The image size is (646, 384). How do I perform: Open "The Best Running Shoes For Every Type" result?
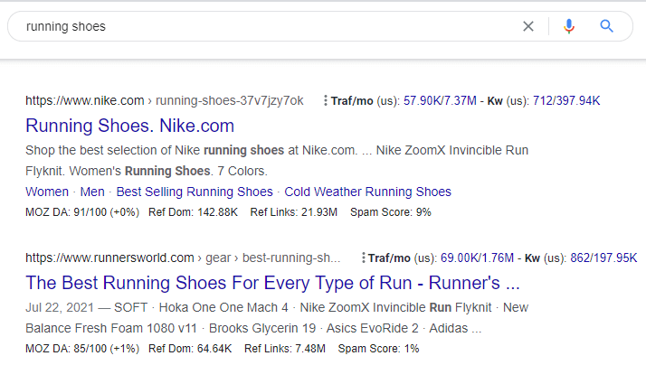coord(272,282)
